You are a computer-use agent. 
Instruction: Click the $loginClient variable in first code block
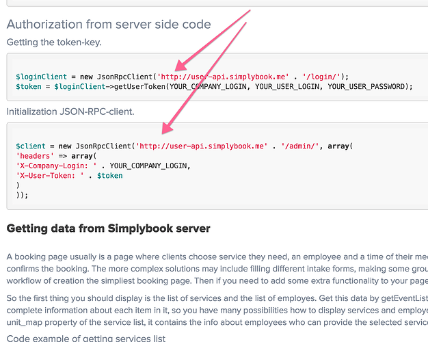pyautogui.click(x=38, y=76)
